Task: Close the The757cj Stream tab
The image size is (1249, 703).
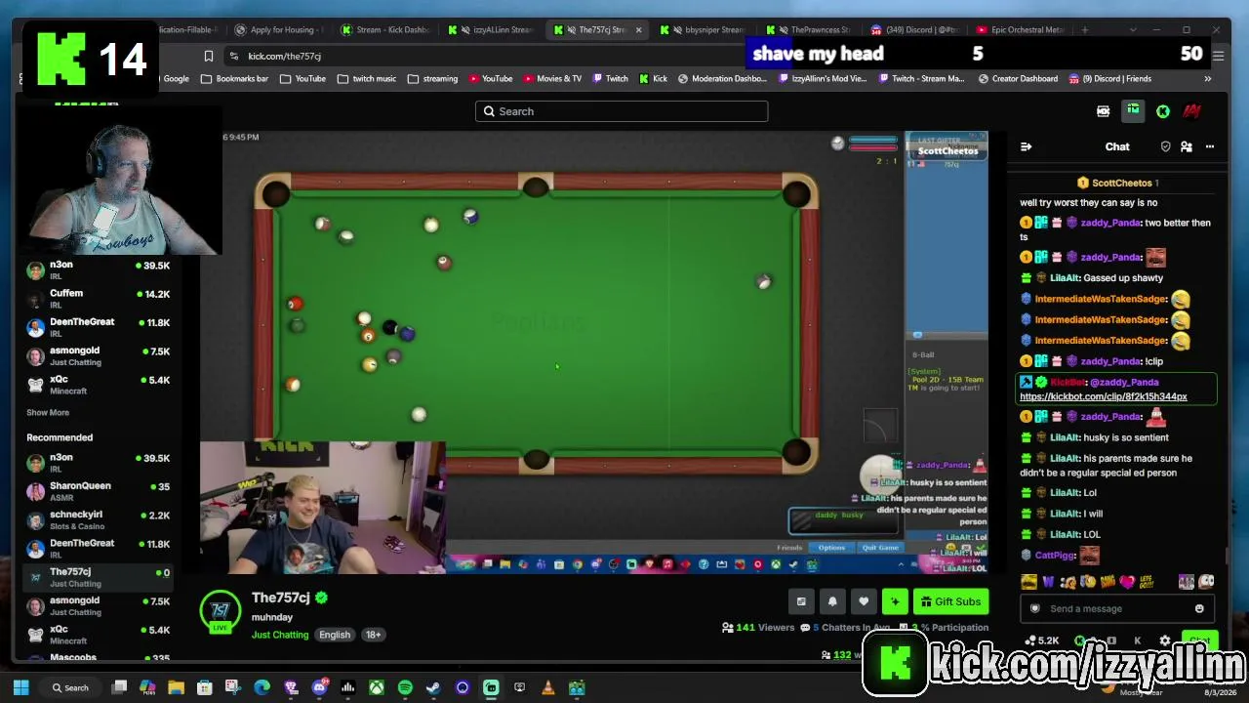Action: pos(638,29)
